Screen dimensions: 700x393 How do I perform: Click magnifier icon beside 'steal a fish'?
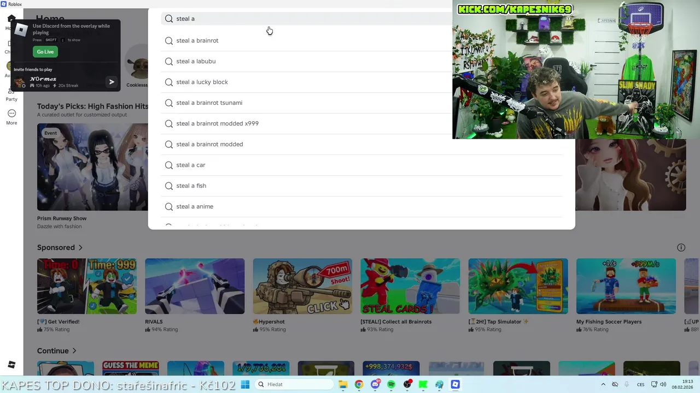tap(169, 186)
